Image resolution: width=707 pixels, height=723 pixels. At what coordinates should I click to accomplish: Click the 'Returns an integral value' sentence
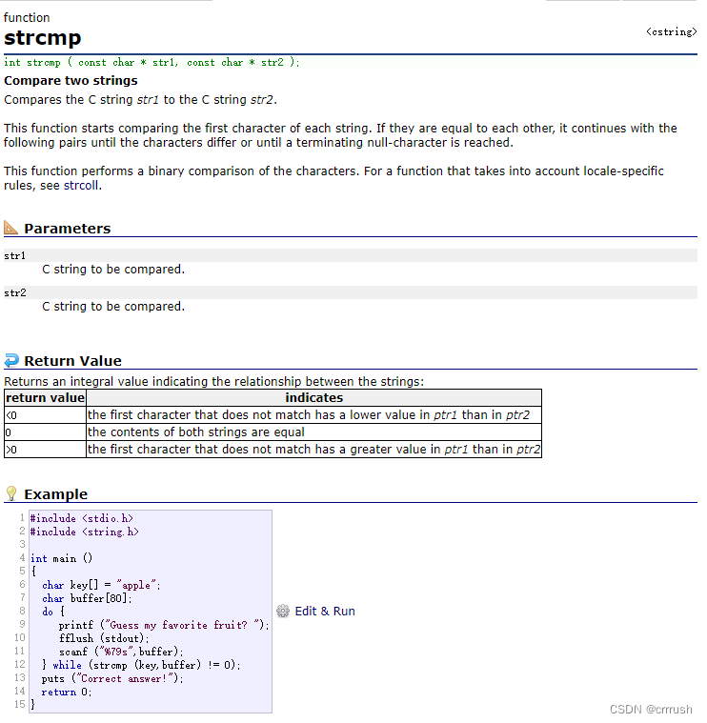[x=213, y=381]
